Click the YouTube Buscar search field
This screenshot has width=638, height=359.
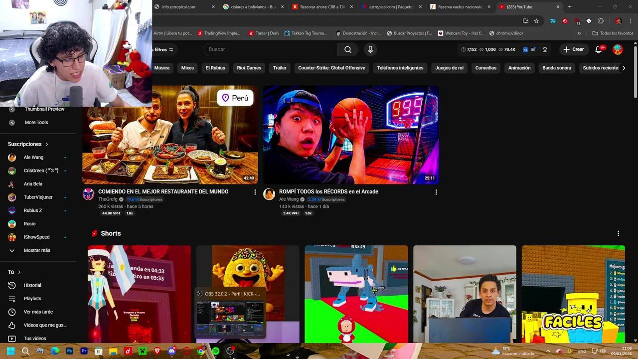point(270,49)
